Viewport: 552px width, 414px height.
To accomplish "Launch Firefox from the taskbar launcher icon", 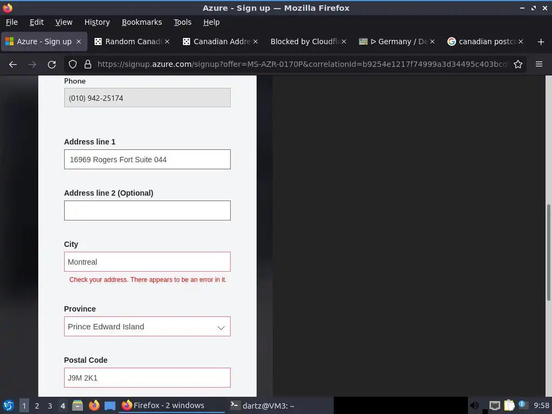I will point(94,405).
